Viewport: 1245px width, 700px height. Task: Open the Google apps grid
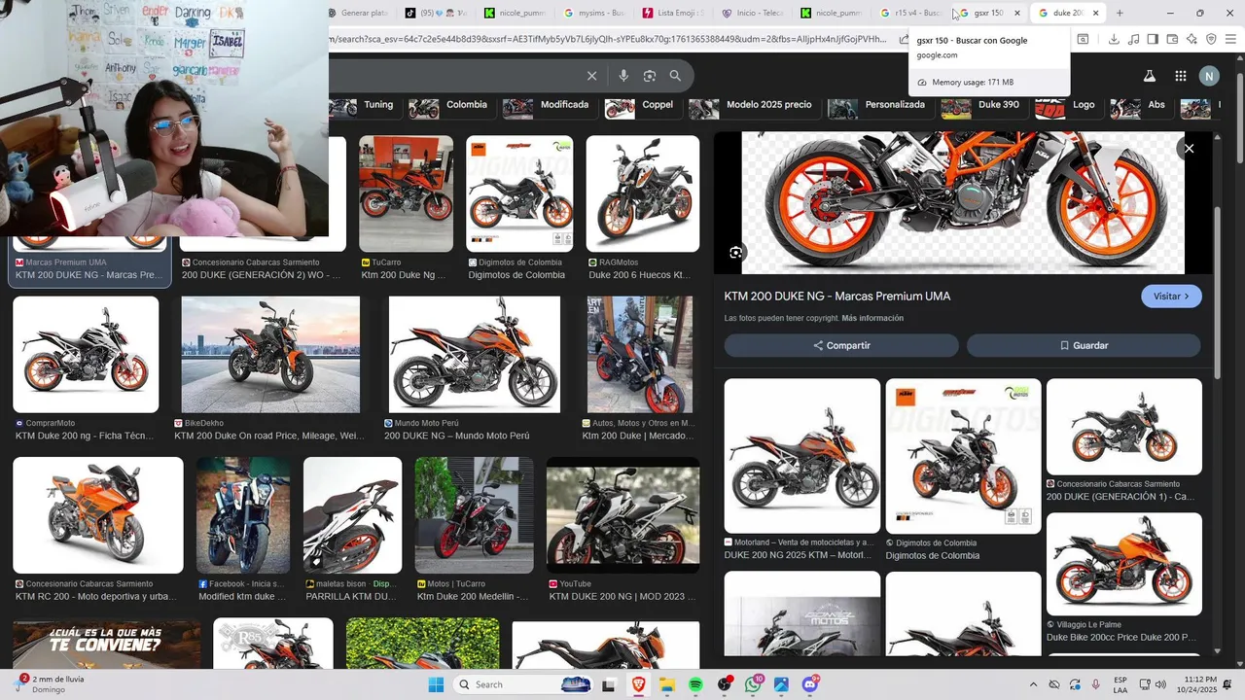[x=1180, y=76]
